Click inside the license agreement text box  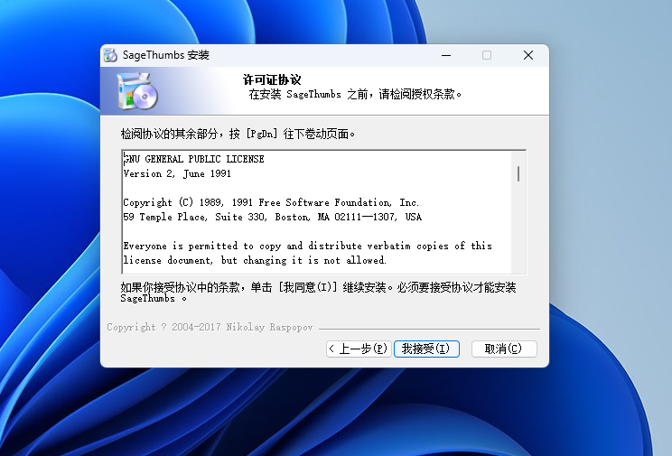coord(324,212)
